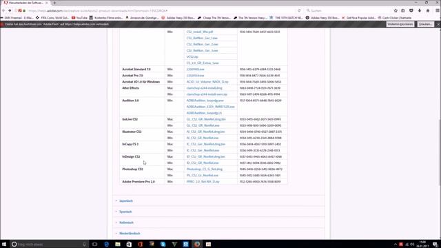The image size is (441, 248).
Task: Dismiss the Adobe Flash notification bar
Action: [438, 25]
